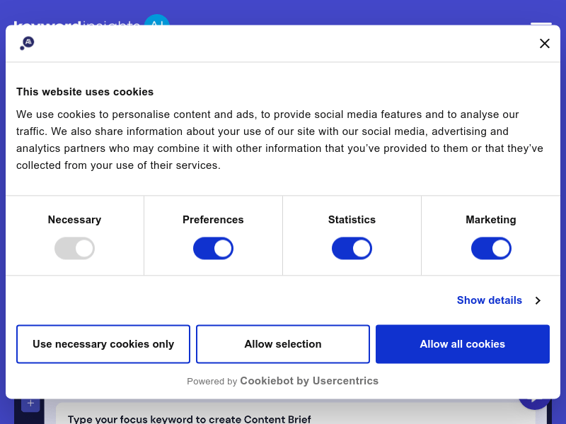Click the Statistics category label

pyautogui.click(x=352, y=220)
